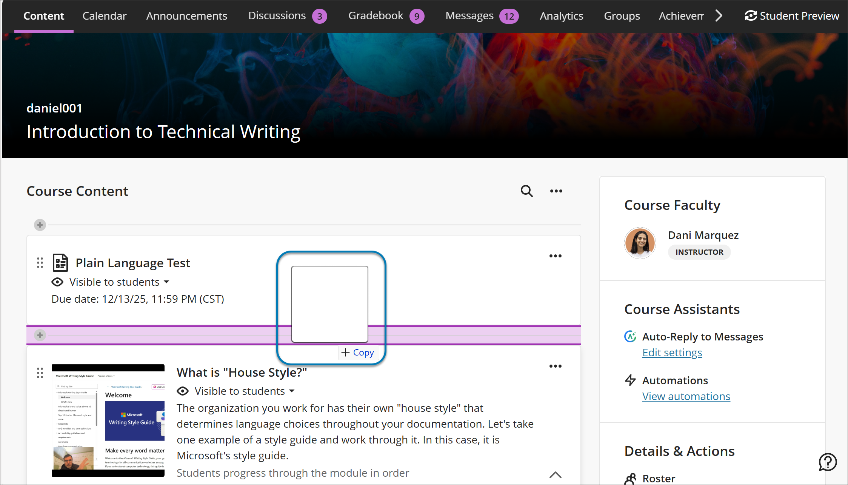Click the Messages unread count badge

tap(509, 16)
